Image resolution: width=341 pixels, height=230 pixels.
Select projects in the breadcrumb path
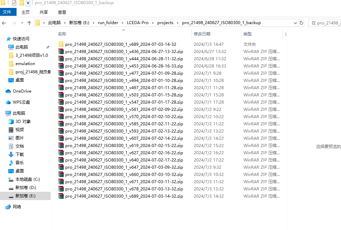(165, 23)
